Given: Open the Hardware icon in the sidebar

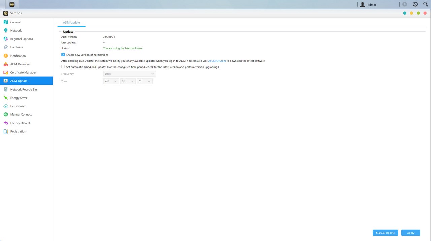Looking at the screenshot, I should click(6, 47).
